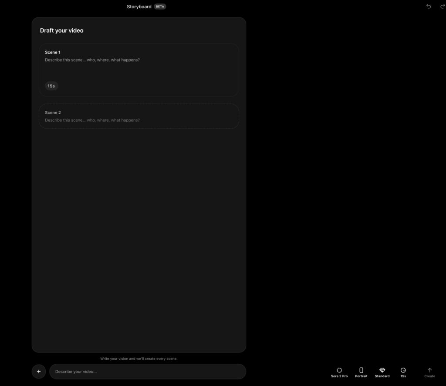Click the Create upward arrow icon
The width and height of the screenshot is (446, 386).
[429, 370]
